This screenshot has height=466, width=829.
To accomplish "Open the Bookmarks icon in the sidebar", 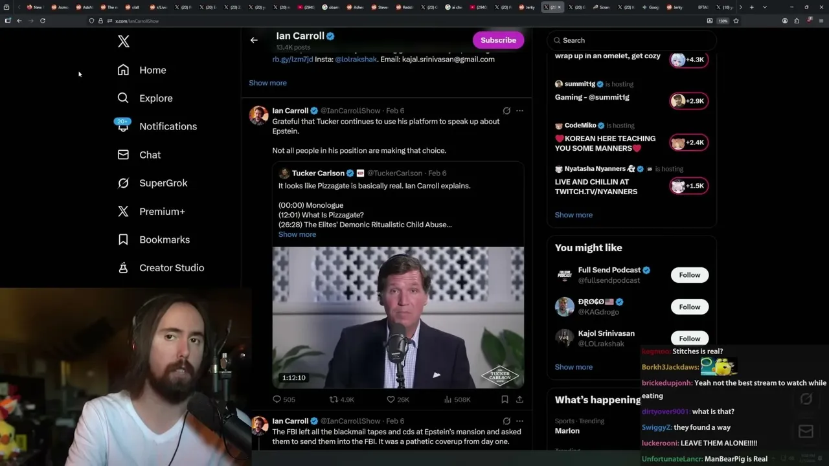I will [x=123, y=239].
